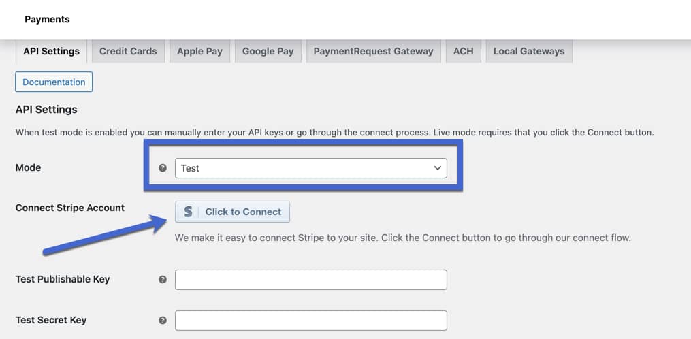Click the help icon beside Test Secret Key
691x339 pixels.
click(163, 321)
